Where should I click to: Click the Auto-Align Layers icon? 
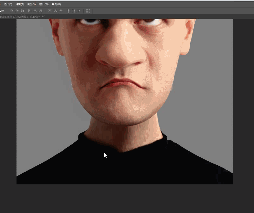(x=88, y=11)
